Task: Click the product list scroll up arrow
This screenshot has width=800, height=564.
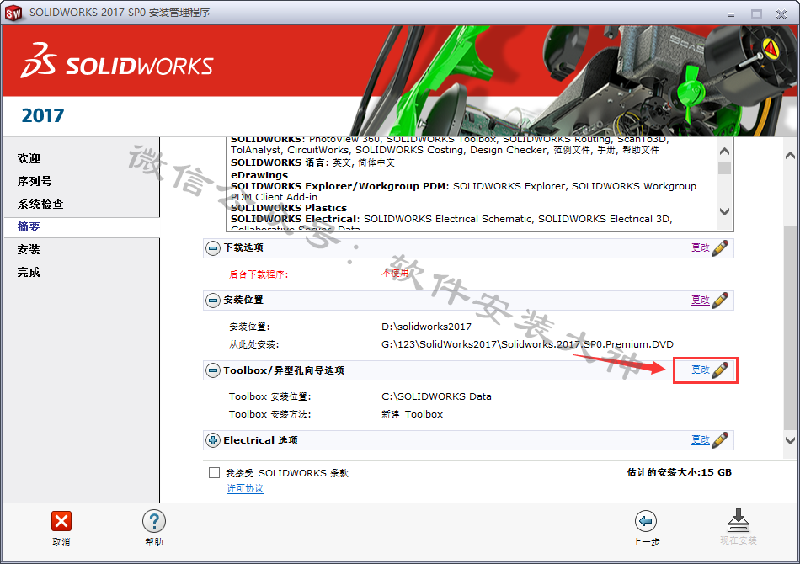Action: pos(724,152)
